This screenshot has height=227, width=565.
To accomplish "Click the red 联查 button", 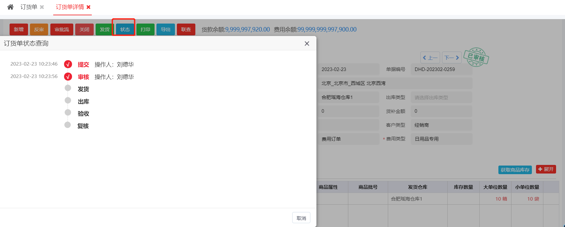I will 186,29.
